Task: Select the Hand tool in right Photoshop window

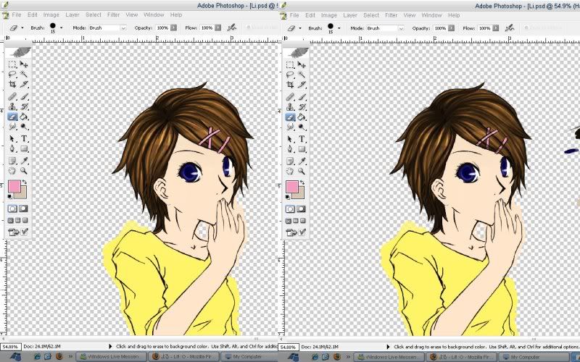Action: tap(290, 171)
